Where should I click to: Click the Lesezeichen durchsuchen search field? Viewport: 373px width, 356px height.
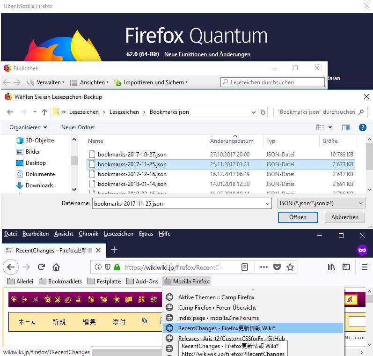point(272,82)
